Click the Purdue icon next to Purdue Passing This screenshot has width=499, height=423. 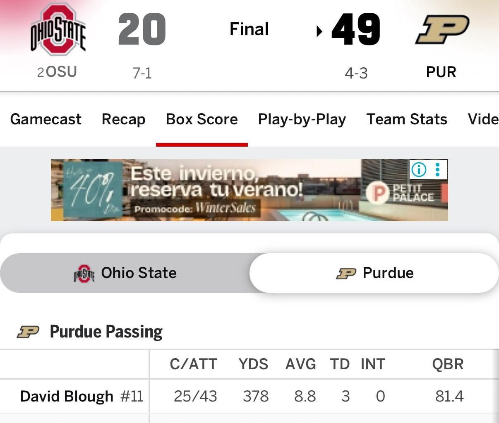click(27, 331)
